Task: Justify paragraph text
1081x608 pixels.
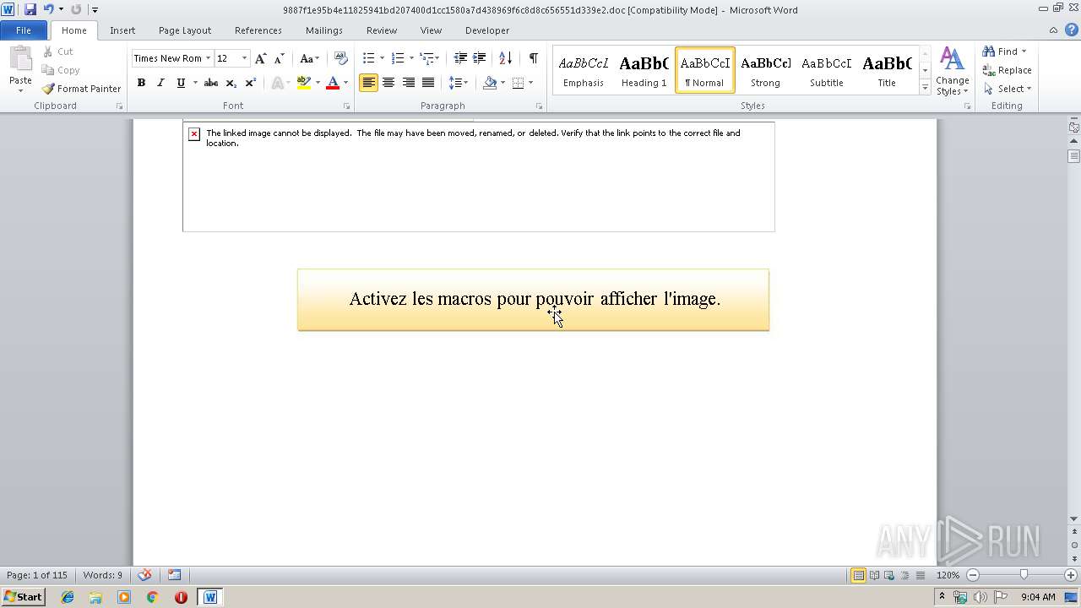Action: point(428,83)
